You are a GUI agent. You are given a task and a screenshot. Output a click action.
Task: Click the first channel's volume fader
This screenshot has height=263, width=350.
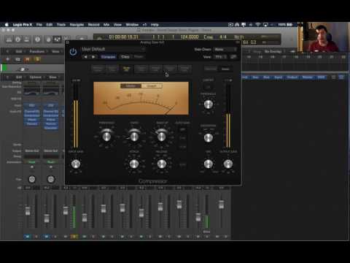[28, 211]
